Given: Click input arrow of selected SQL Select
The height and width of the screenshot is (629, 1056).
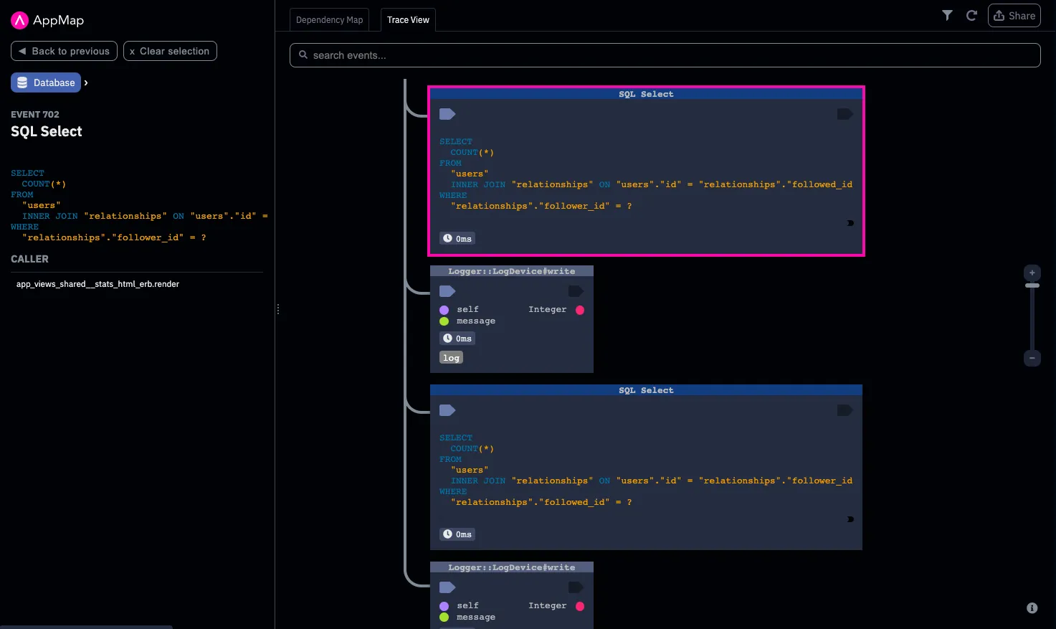Looking at the screenshot, I should [447, 114].
